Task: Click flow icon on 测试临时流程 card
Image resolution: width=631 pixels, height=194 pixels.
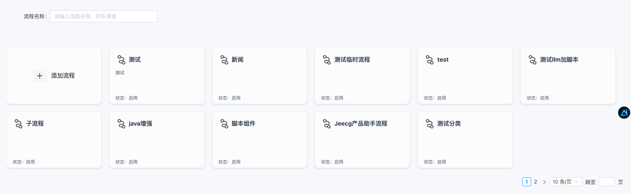Action: [x=327, y=60]
